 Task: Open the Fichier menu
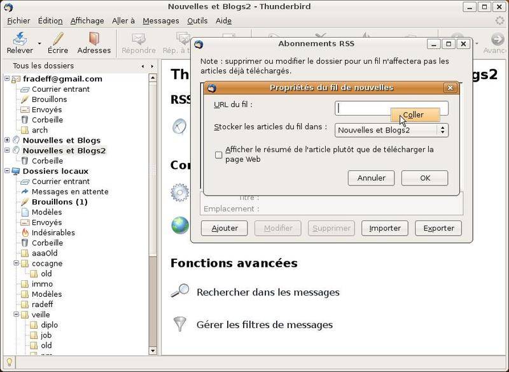[18, 21]
